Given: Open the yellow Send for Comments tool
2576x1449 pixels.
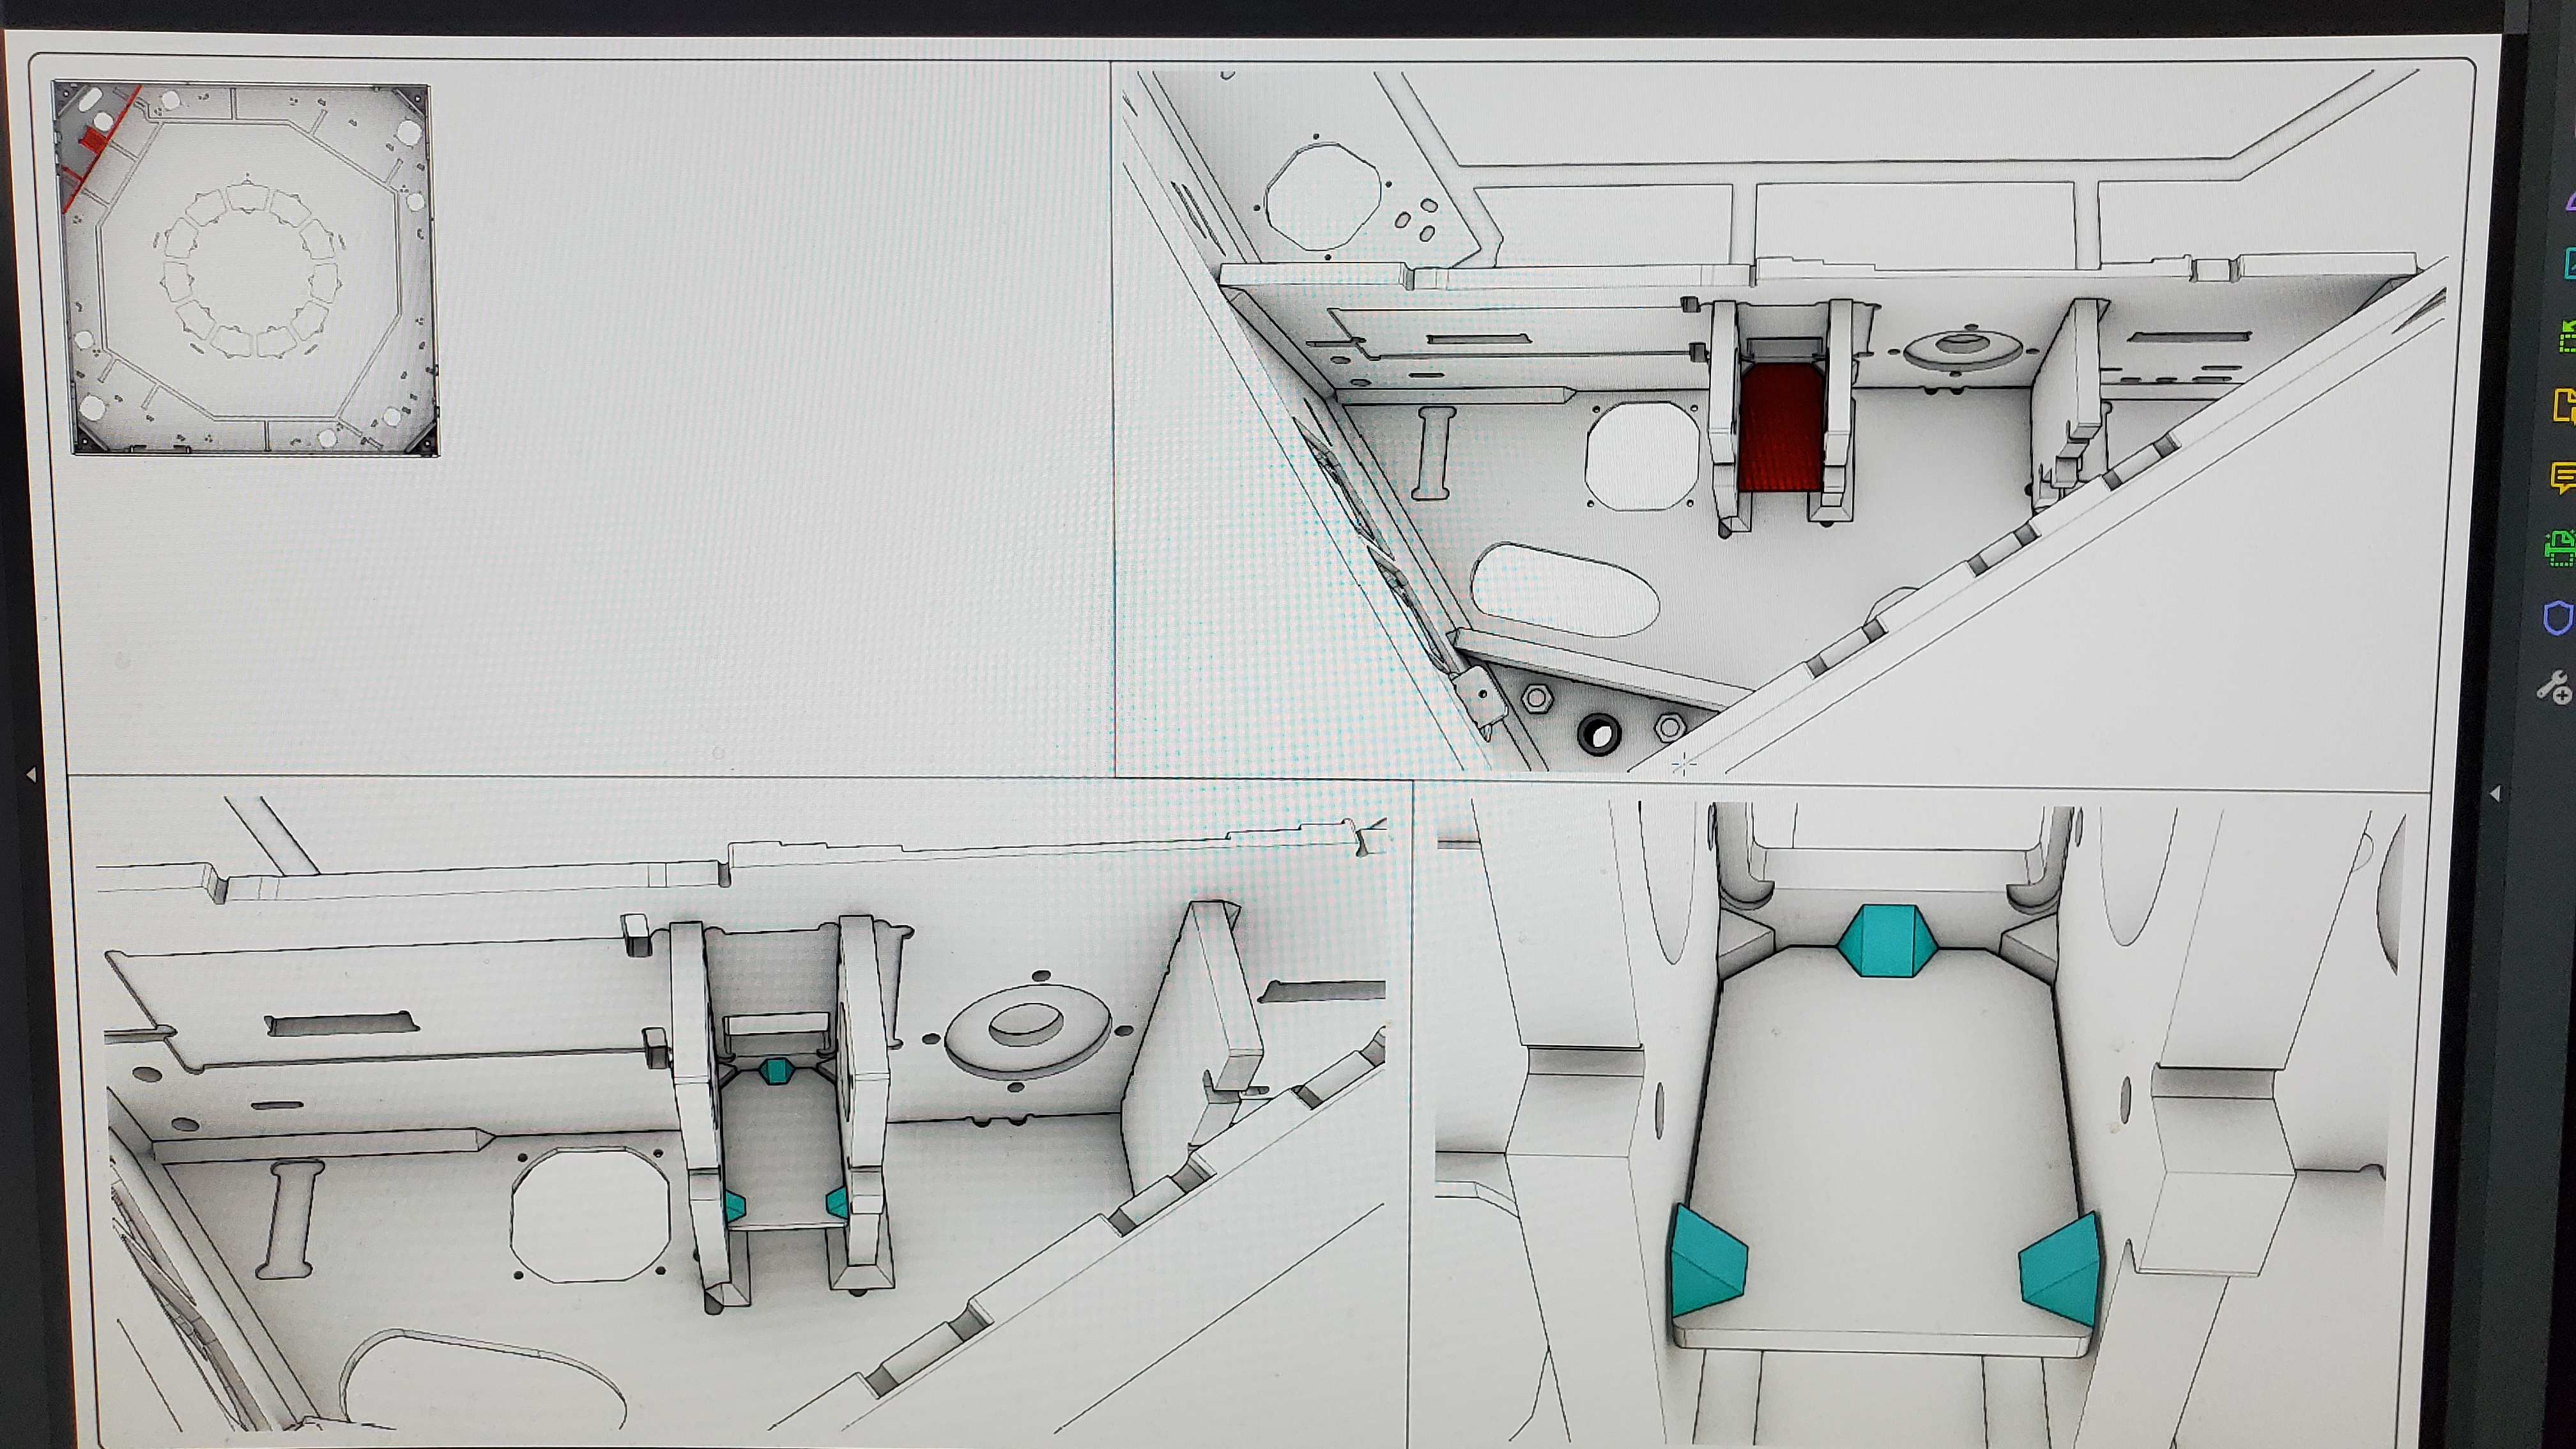Looking at the screenshot, I should click(2566, 406).
